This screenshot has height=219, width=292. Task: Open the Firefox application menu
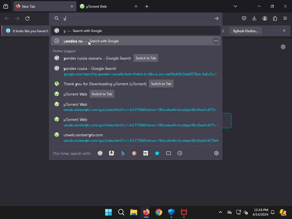pos(285,18)
